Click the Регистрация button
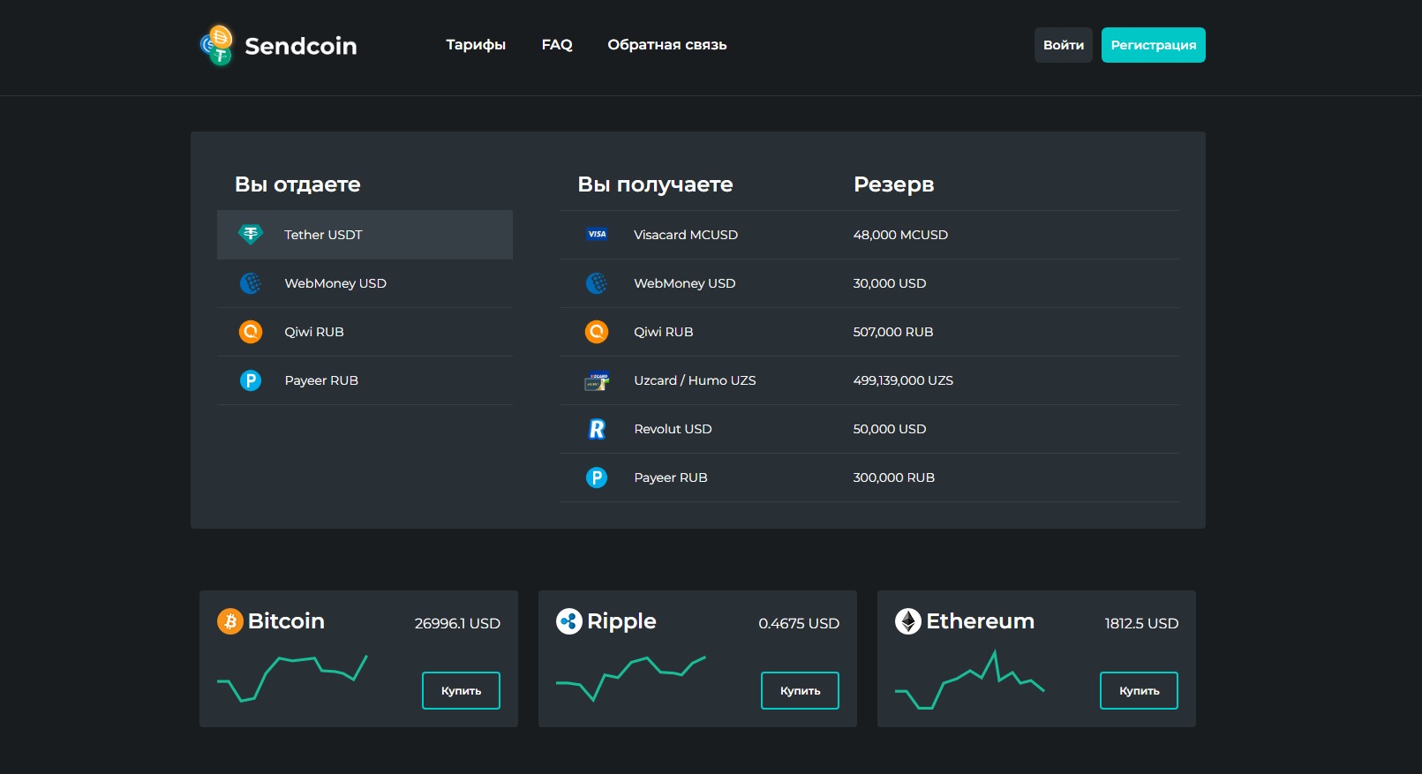Image resolution: width=1422 pixels, height=774 pixels. [x=1154, y=45]
